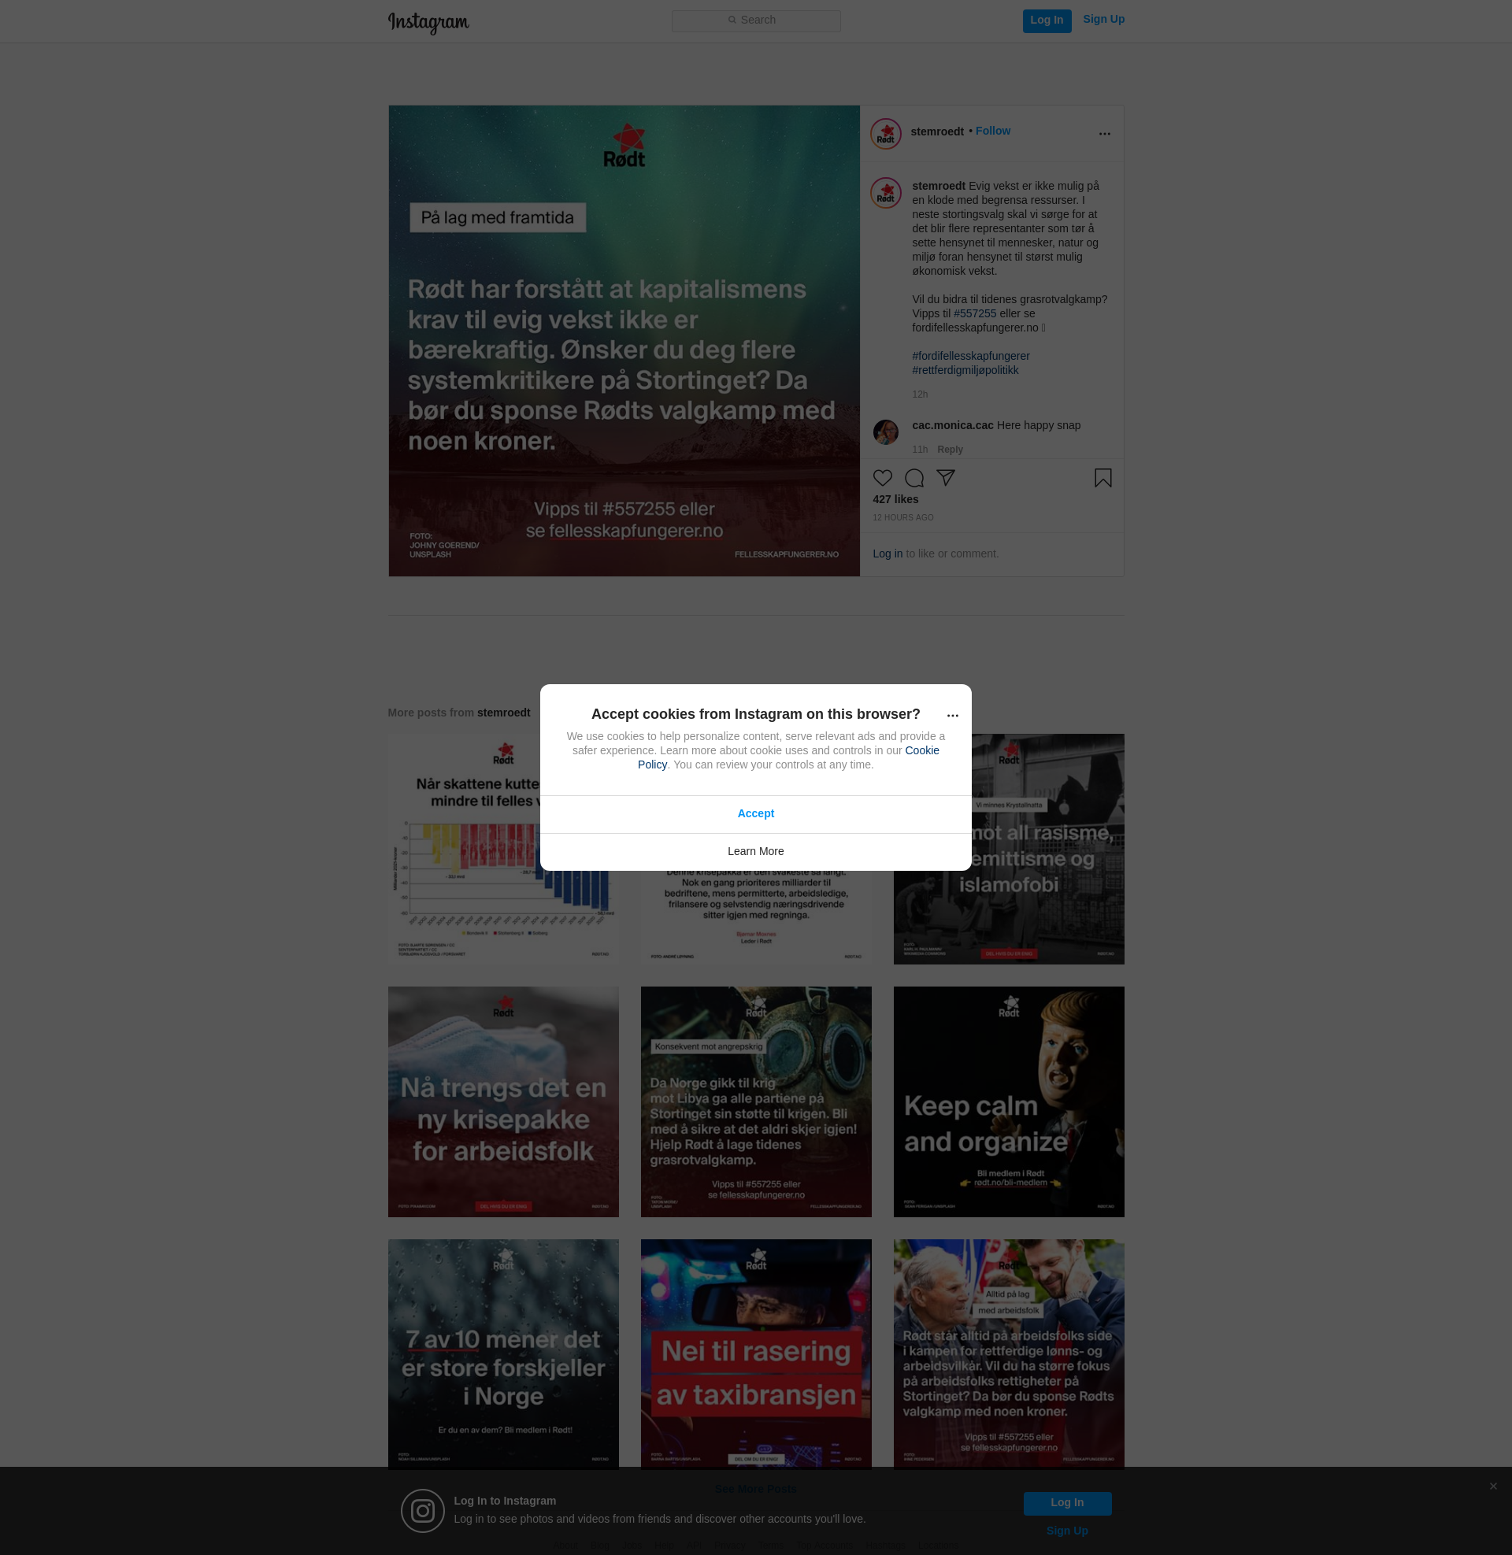Open 'Nå trengs det en ny krisepakke' post

[502, 1101]
